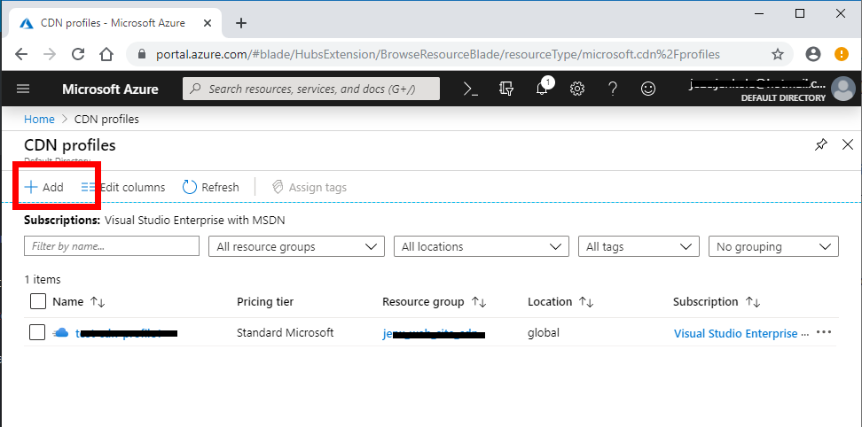862x427 pixels.
Task: Click the CDN profile cloud icon in the row
Action: (61, 332)
